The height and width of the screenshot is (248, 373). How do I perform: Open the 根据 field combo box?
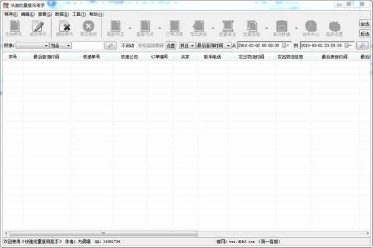click(32, 45)
